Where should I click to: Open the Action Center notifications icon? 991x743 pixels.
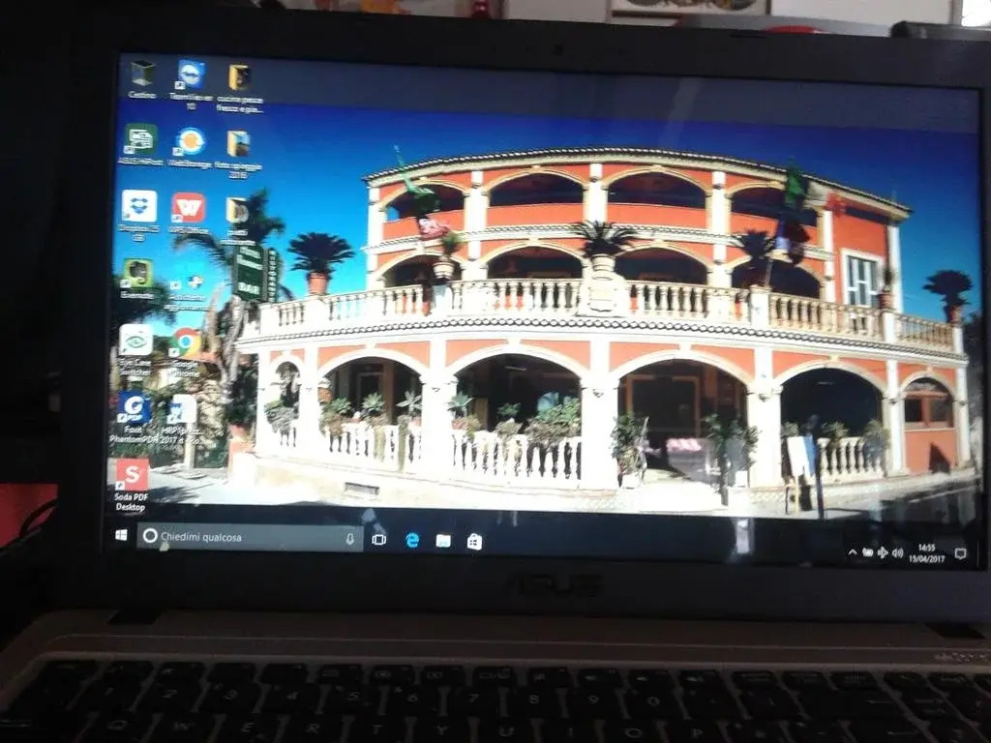coord(960,553)
